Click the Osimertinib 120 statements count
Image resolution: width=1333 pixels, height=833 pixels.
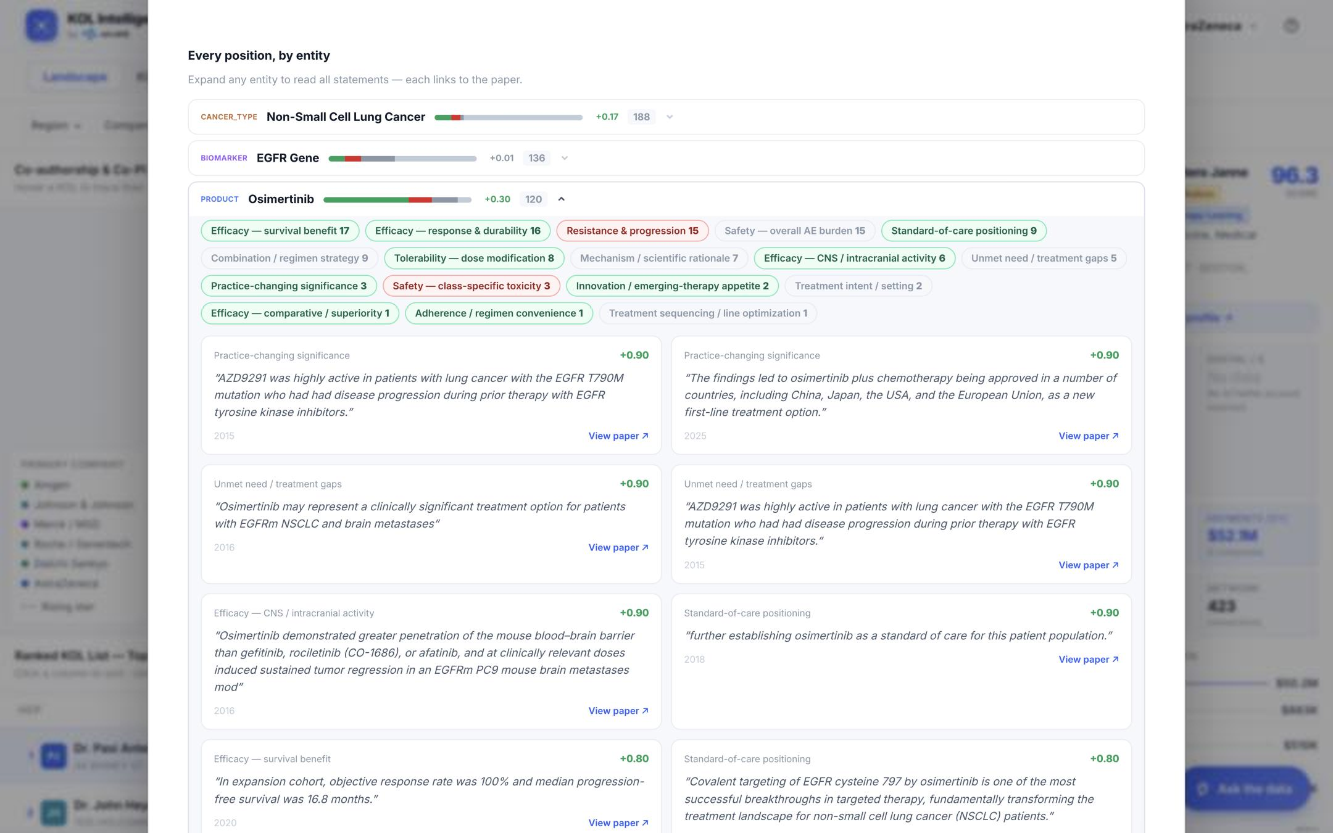533,199
